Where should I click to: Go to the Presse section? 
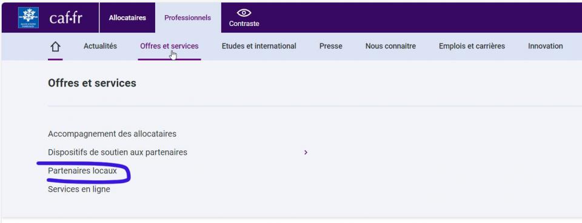pyautogui.click(x=331, y=46)
